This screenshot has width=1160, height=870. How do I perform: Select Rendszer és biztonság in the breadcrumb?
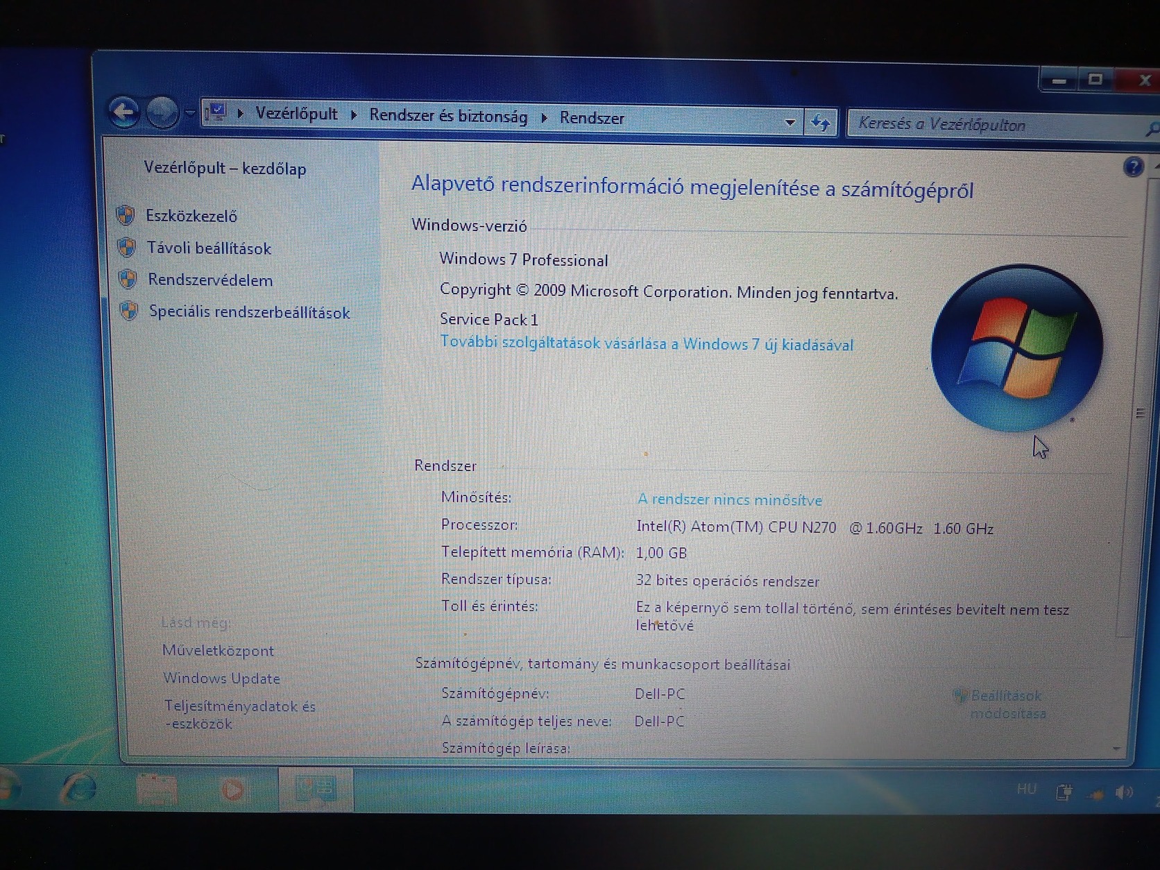click(448, 116)
